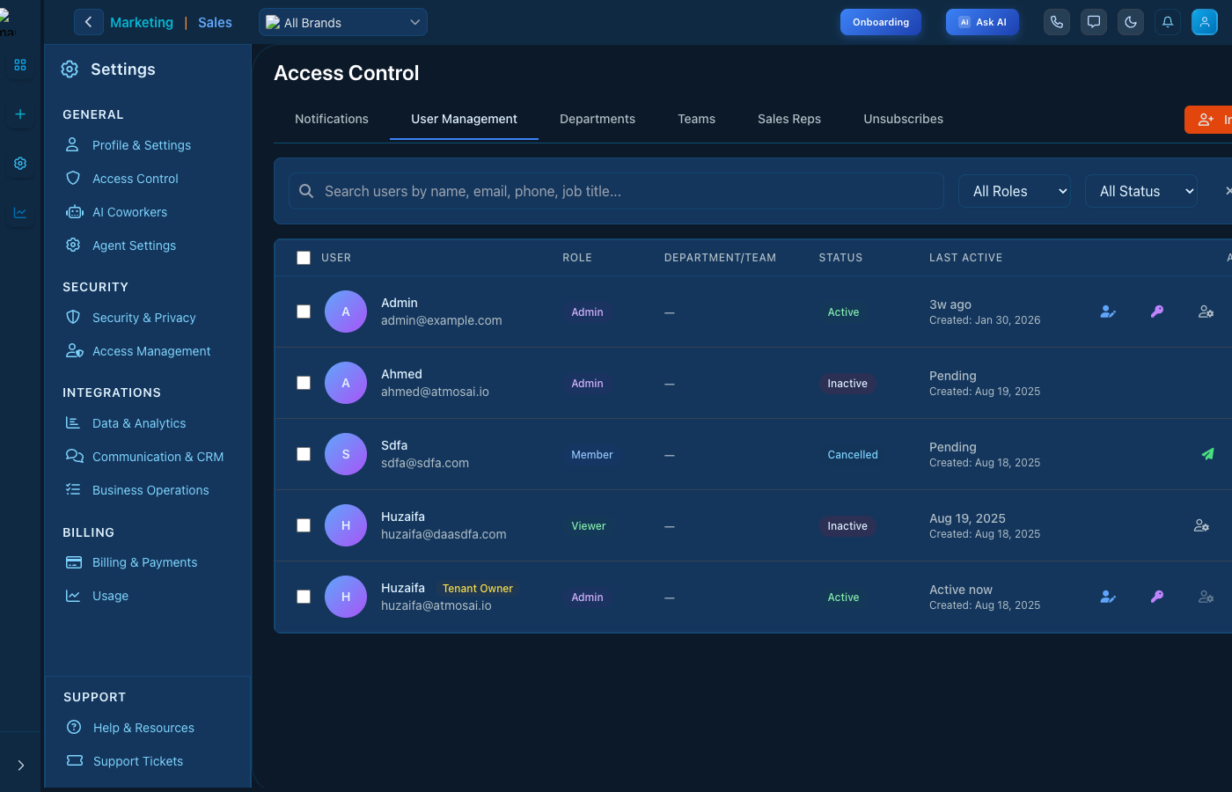Click the Onboarding button
Viewport: 1232px width, 792px height.
[881, 22]
